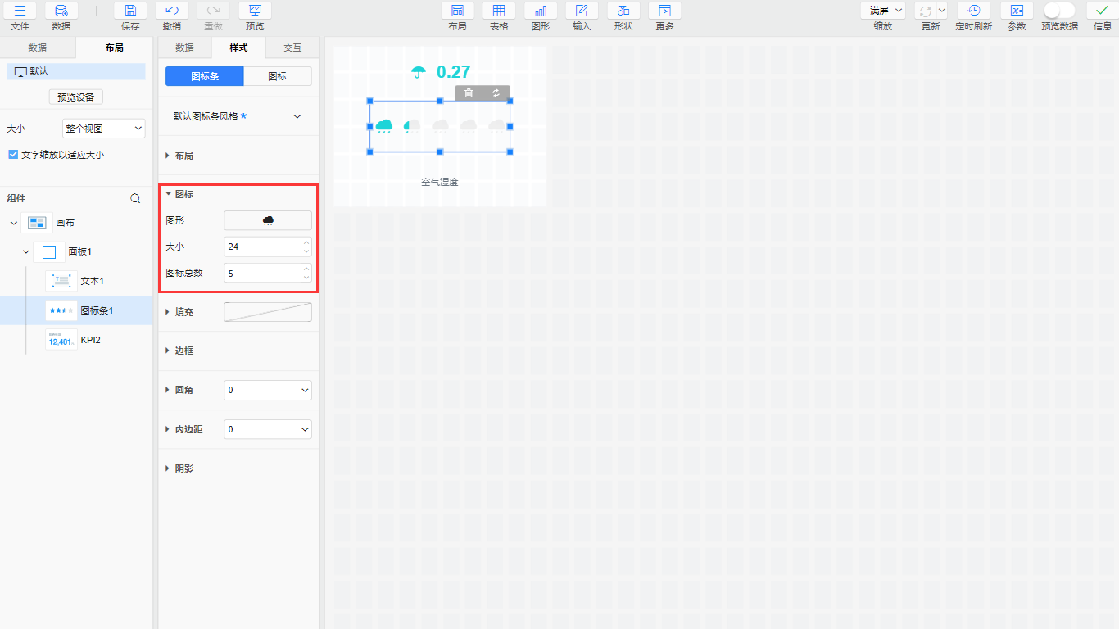Open the 图形 chart insert icon

(541, 11)
